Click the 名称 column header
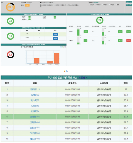The image size is (133, 143). 35,83
